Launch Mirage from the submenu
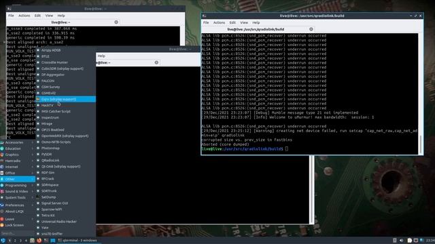The width and height of the screenshot is (435, 244). (65, 123)
